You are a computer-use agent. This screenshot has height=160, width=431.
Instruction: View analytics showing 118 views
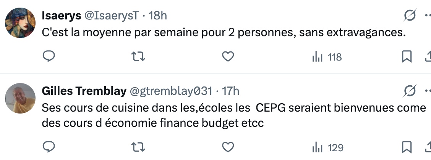pyautogui.click(x=327, y=57)
